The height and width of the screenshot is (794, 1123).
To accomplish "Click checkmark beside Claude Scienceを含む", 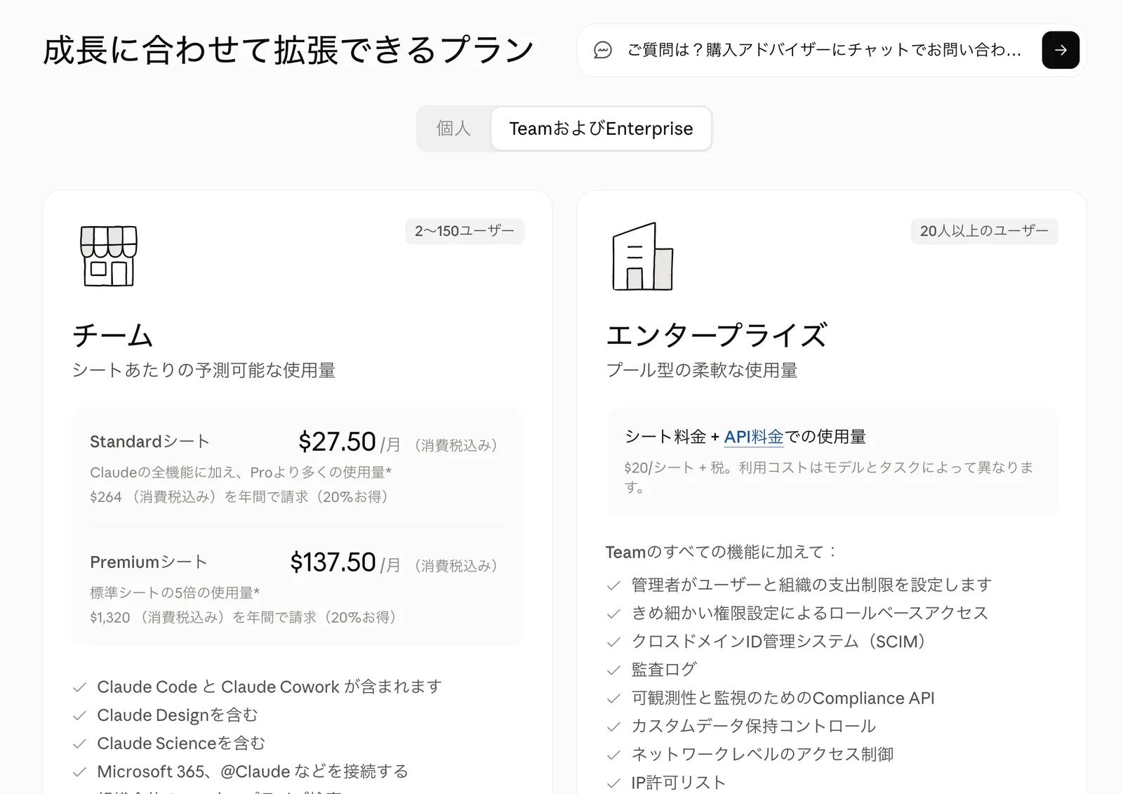I will point(79,743).
